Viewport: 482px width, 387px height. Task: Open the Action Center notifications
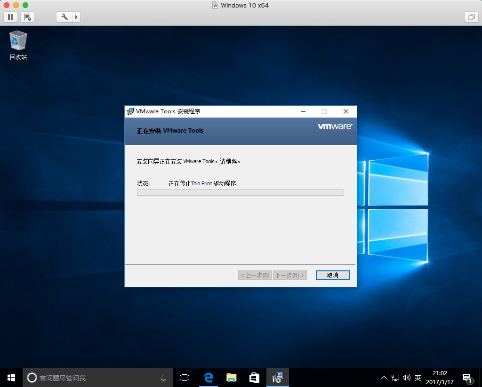pos(467,378)
